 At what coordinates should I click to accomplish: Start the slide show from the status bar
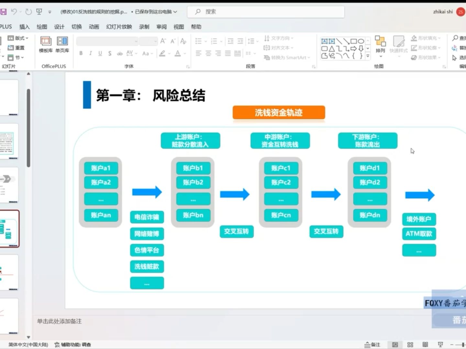(440, 344)
